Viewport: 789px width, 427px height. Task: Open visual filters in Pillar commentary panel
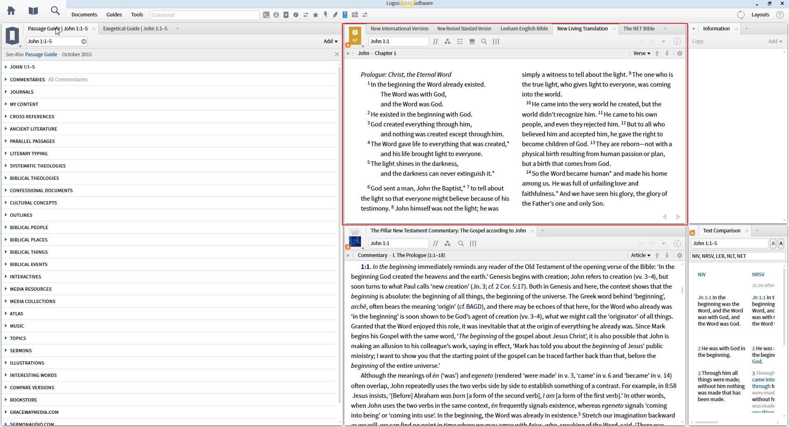[x=448, y=243]
